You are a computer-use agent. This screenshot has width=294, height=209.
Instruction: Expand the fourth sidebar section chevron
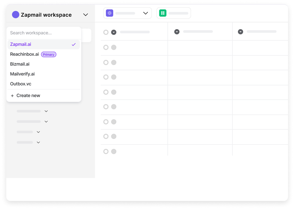(x=38, y=143)
